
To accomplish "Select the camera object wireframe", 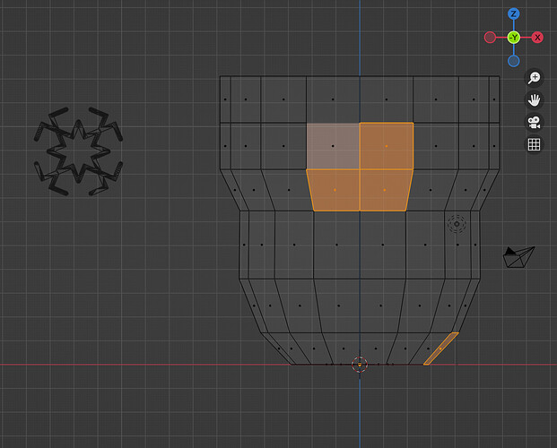I will 519,257.
